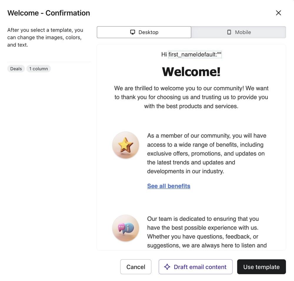Click the gold star icon in the email preview
294x281 pixels.
pyautogui.click(x=126, y=145)
